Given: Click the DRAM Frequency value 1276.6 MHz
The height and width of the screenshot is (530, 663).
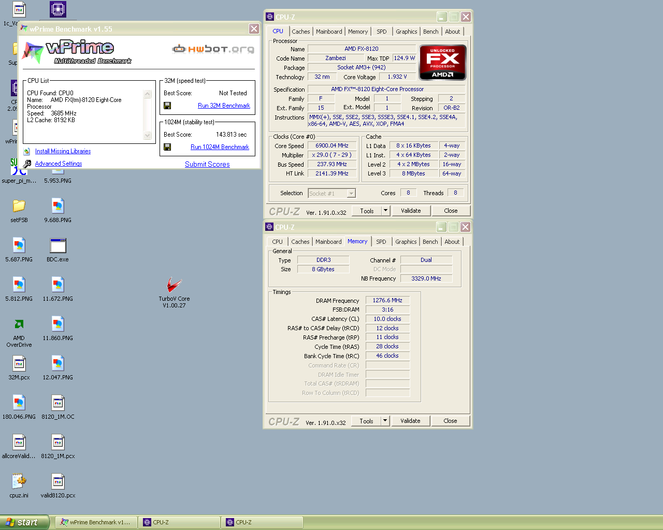Looking at the screenshot, I should coord(387,300).
